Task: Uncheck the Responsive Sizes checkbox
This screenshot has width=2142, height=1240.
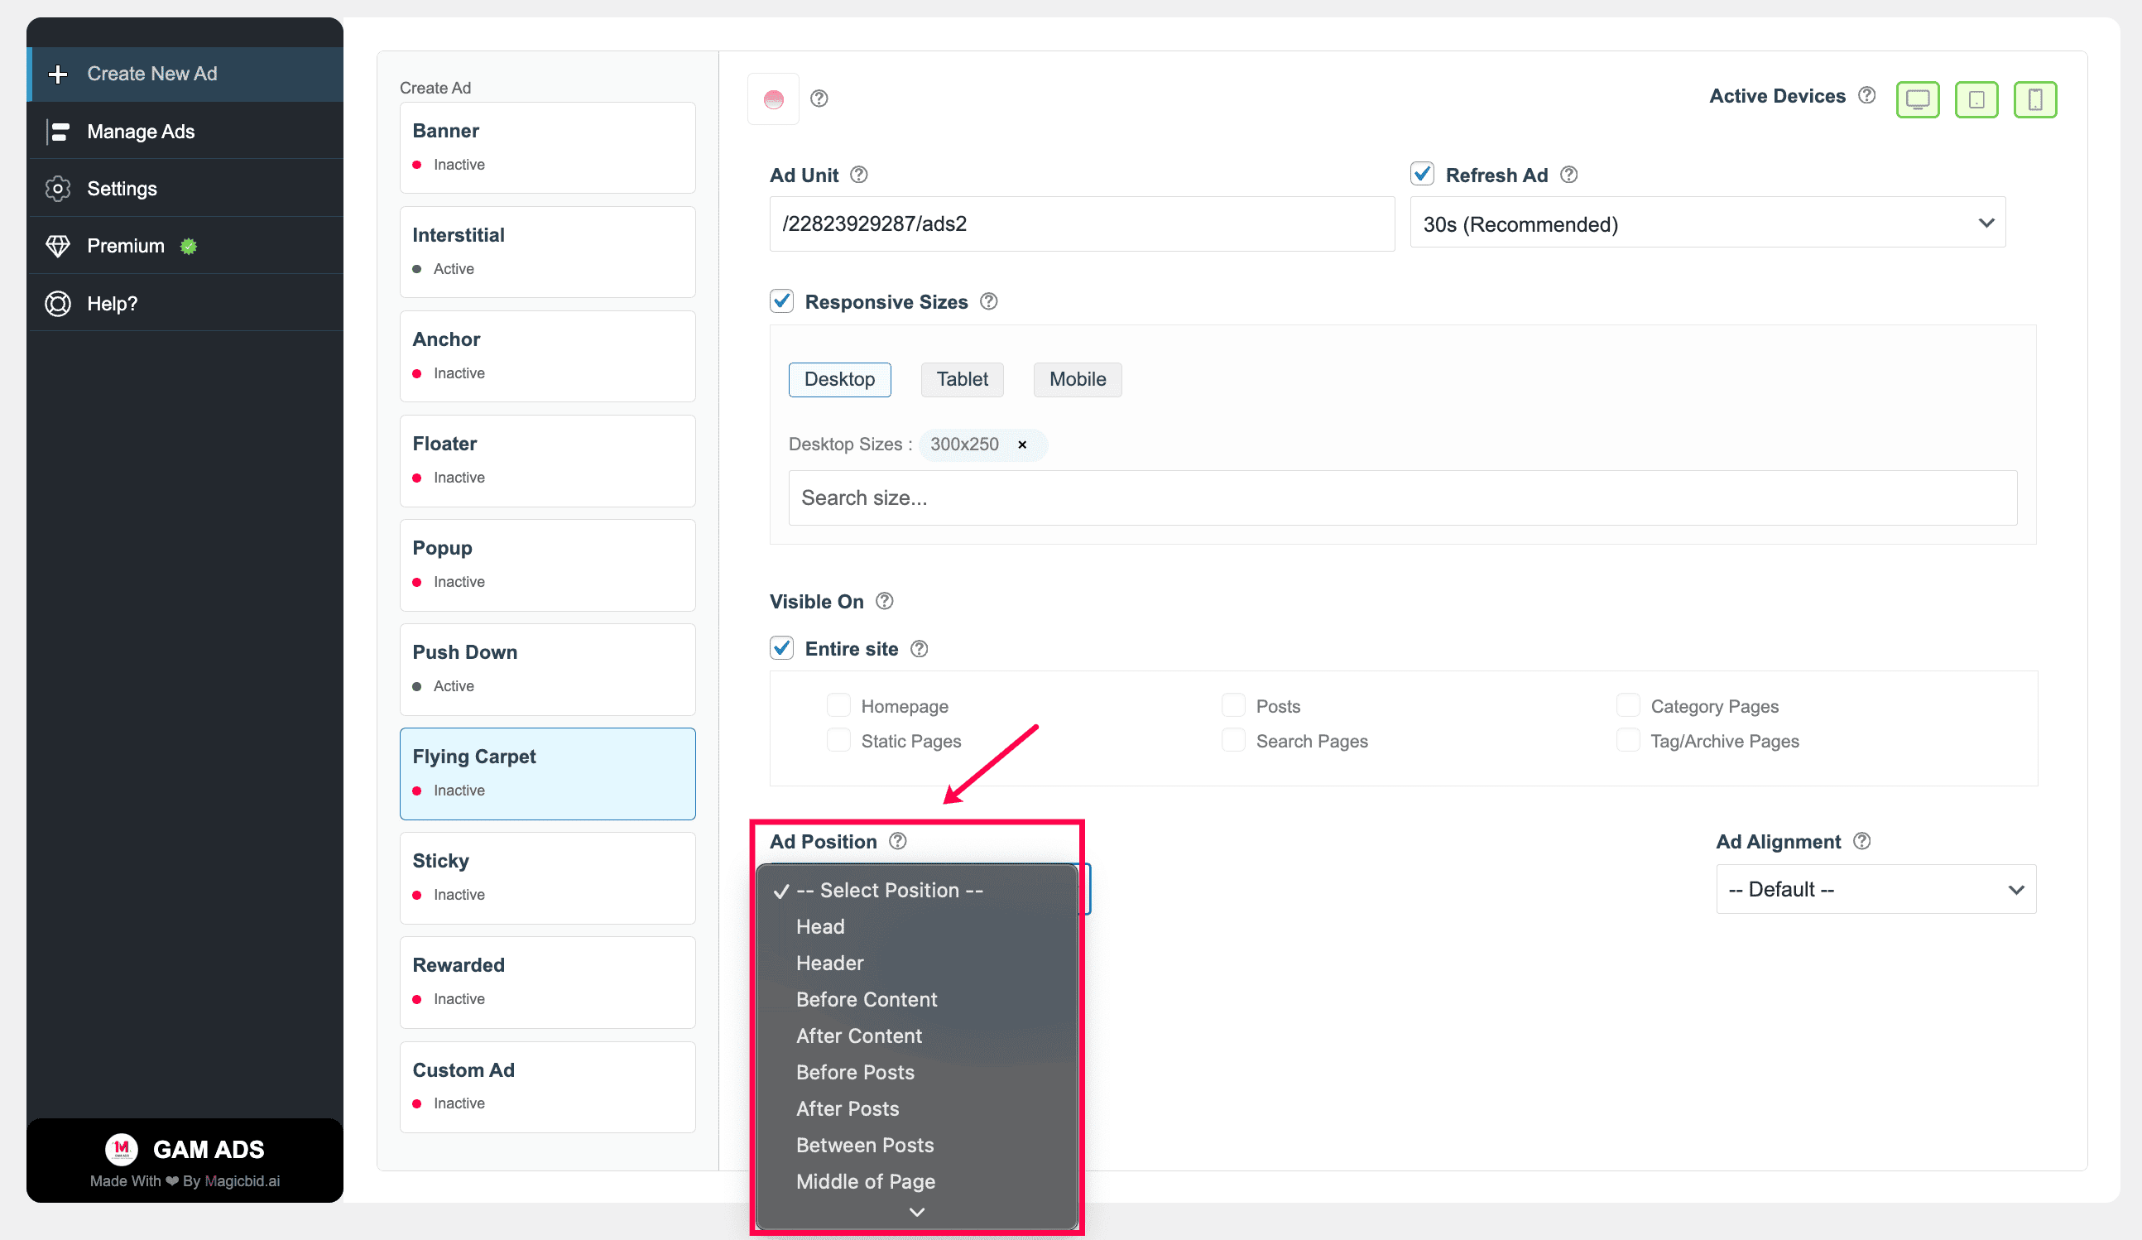Action: click(x=781, y=300)
